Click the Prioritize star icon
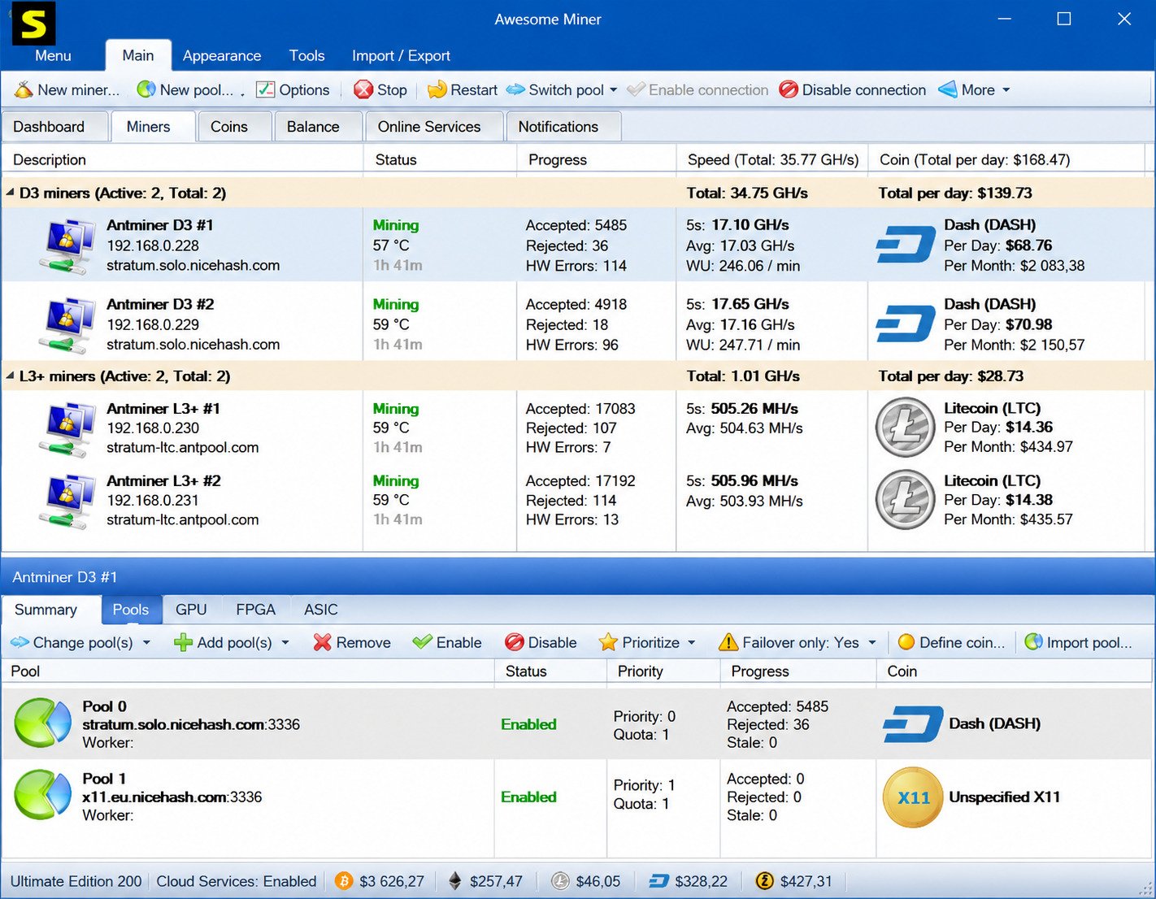The height and width of the screenshot is (899, 1156). 608,642
